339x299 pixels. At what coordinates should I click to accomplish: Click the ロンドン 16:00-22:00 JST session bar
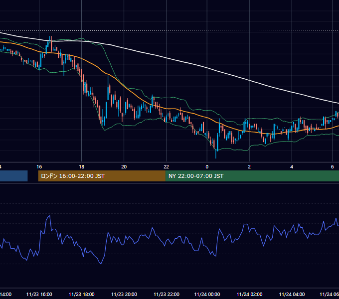click(x=102, y=176)
